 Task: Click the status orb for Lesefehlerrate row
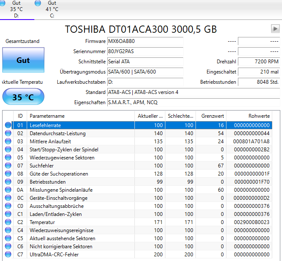click(8, 125)
